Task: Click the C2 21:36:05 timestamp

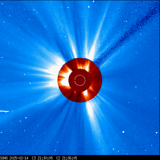Action: pyautogui.click(x=67, y=158)
